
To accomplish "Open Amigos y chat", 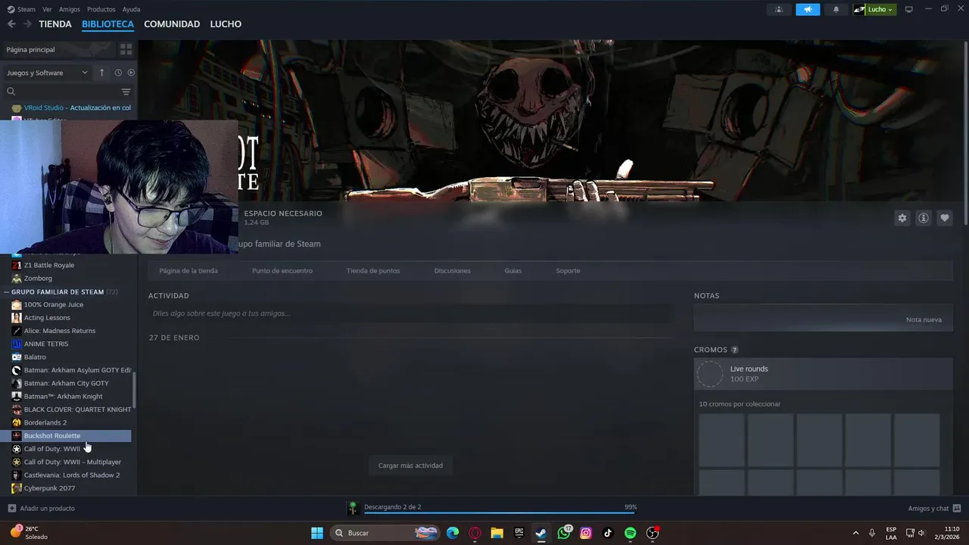I will (934, 508).
